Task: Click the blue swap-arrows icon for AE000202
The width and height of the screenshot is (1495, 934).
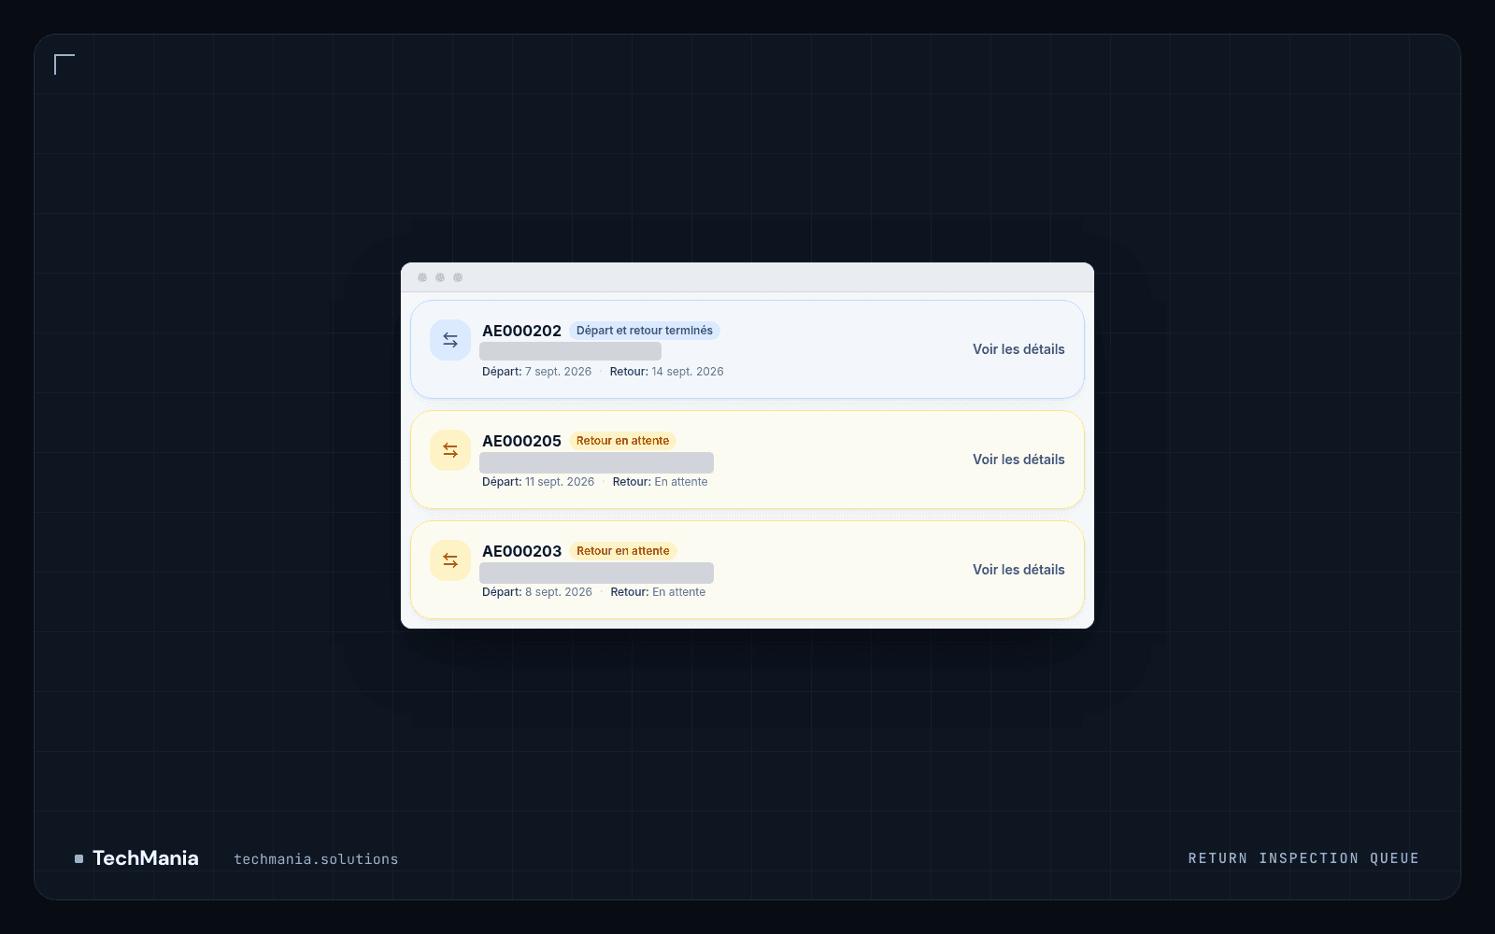Action: [450, 340]
